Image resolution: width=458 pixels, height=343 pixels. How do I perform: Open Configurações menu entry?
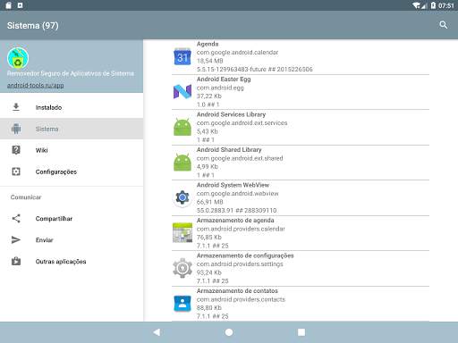click(72, 171)
